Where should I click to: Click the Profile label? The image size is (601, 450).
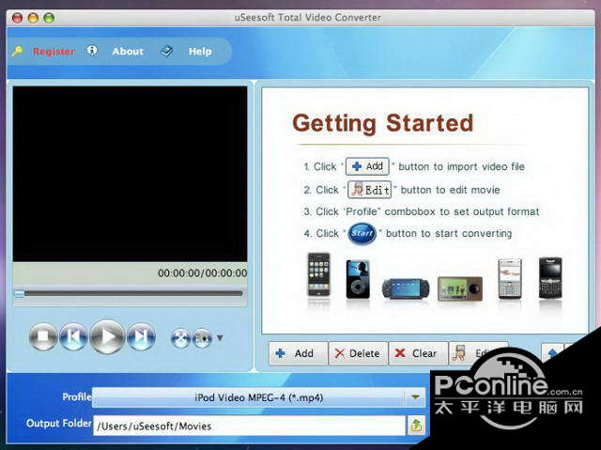[77, 396]
